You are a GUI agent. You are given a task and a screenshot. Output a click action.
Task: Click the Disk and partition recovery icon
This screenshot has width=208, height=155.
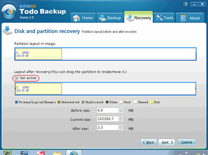click(x=7, y=30)
